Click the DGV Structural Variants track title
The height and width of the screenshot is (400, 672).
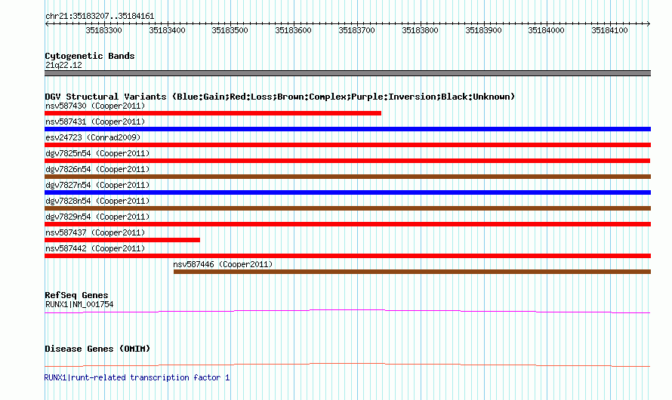[280, 97]
